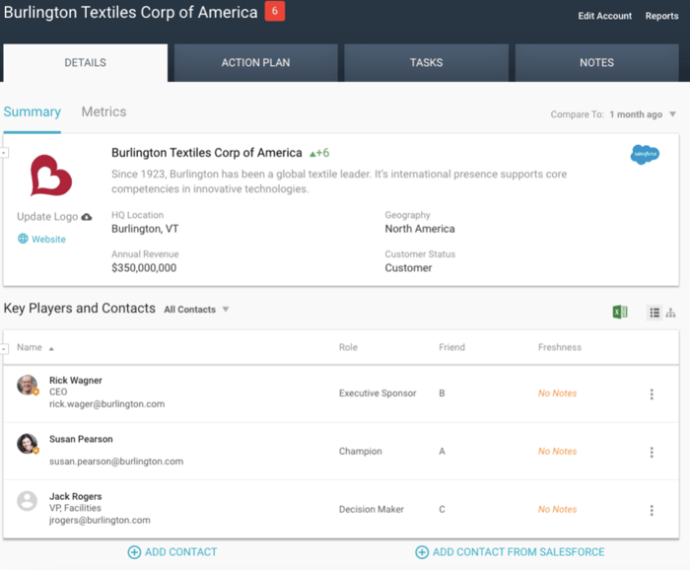Click the red notification badge showing 6

point(274,12)
